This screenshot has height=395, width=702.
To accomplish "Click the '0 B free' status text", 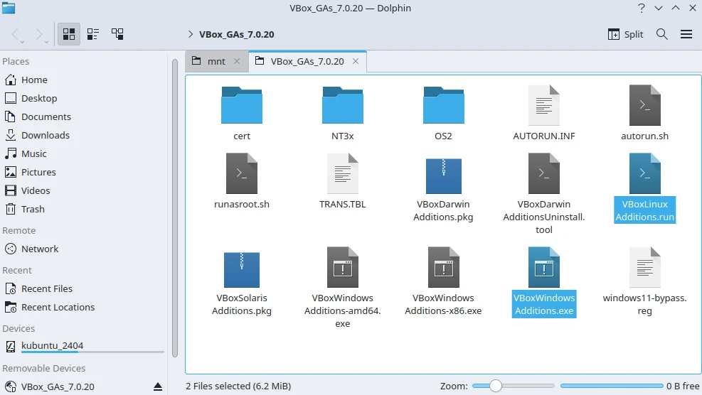I will point(683,386).
